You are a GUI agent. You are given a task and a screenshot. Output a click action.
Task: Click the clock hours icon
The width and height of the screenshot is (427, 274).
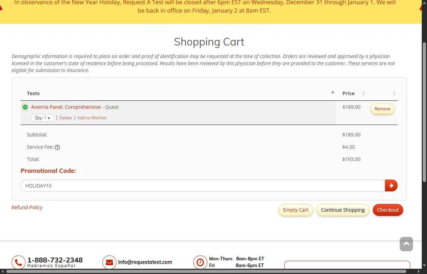coord(200,262)
